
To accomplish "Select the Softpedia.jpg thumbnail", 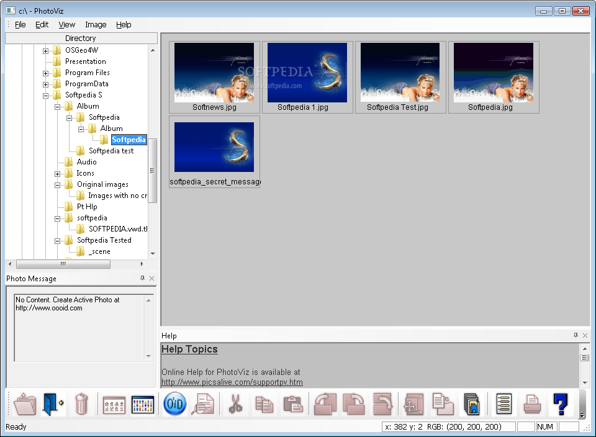I will point(494,77).
